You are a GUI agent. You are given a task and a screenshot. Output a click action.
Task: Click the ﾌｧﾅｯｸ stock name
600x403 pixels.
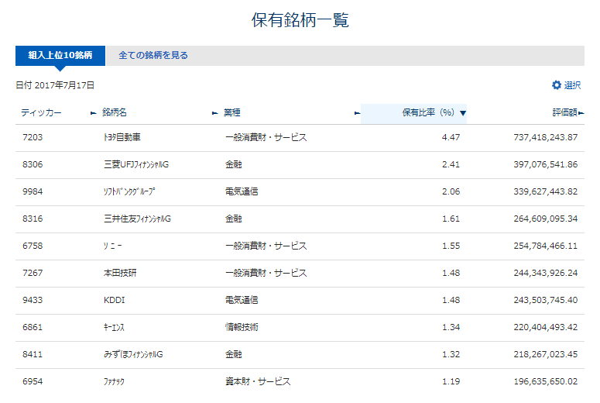tap(114, 381)
